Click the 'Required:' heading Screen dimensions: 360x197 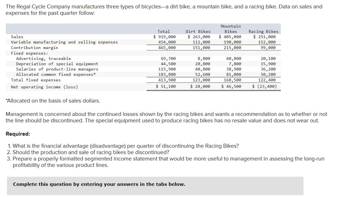coord(18,134)
